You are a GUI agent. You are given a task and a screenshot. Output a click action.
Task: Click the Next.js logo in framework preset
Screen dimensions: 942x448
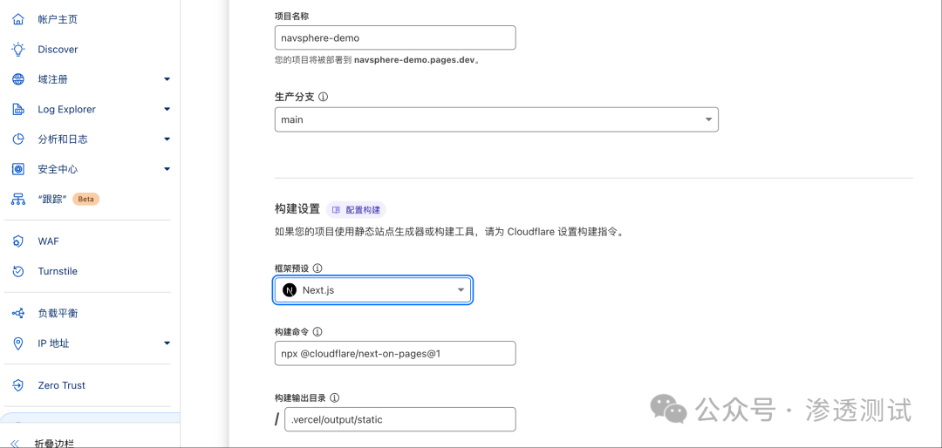[290, 290]
